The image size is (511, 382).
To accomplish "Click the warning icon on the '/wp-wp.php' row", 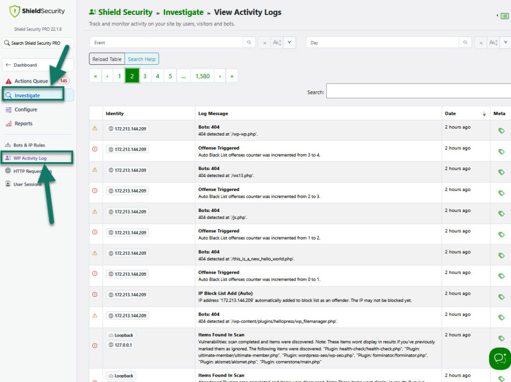I will pyautogui.click(x=95, y=128).
